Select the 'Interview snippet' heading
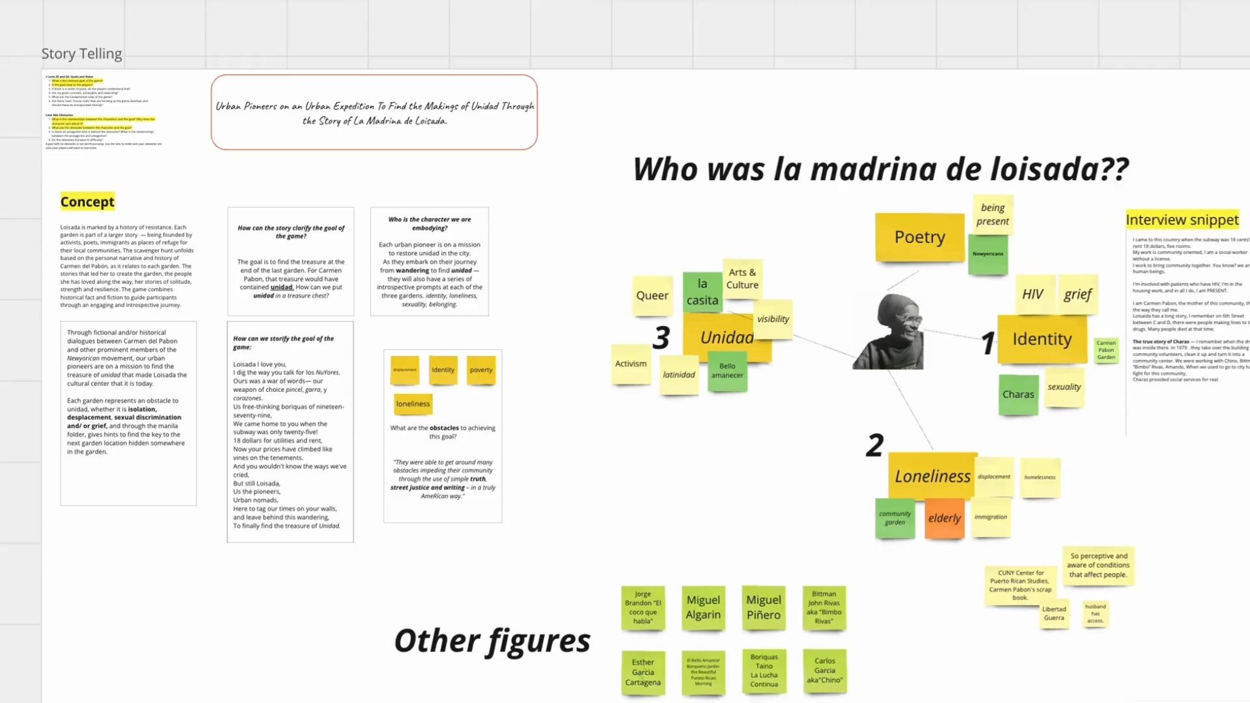This screenshot has height=703, width=1250. click(x=1182, y=220)
